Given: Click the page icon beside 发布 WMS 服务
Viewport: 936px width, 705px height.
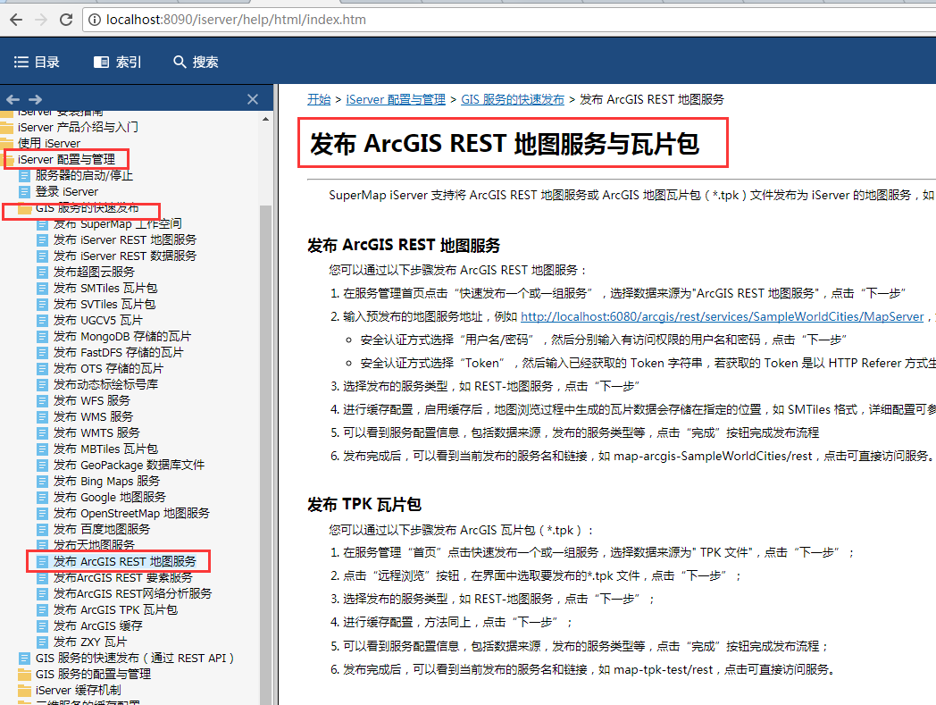Looking at the screenshot, I should pos(42,417).
